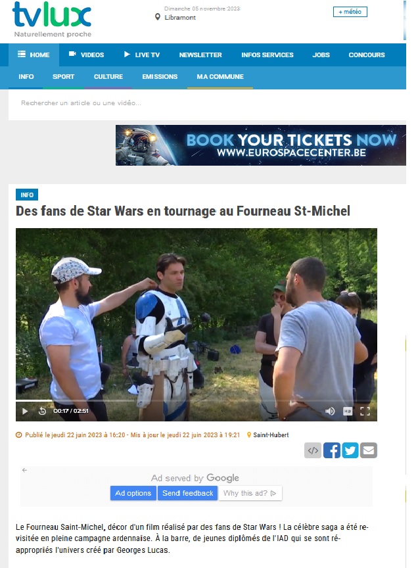This screenshot has height=568, width=418.
Task: Open the HOME menu
Action: [34, 55]
